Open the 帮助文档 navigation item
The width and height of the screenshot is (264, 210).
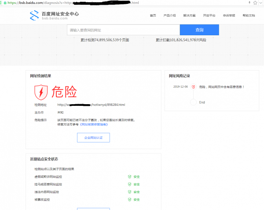pyautogui.click(x=249, y=15)
